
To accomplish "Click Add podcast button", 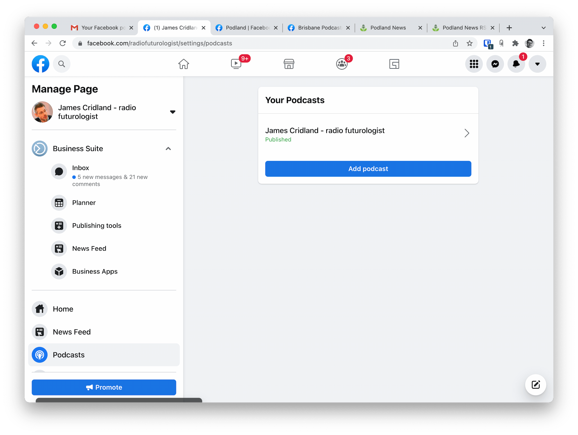I will (368, 169).
